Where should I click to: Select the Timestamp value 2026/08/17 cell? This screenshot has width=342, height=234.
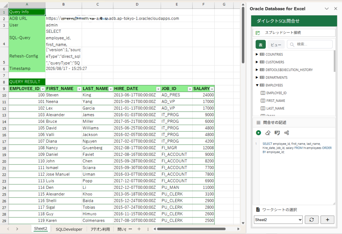tap(63, 69)
